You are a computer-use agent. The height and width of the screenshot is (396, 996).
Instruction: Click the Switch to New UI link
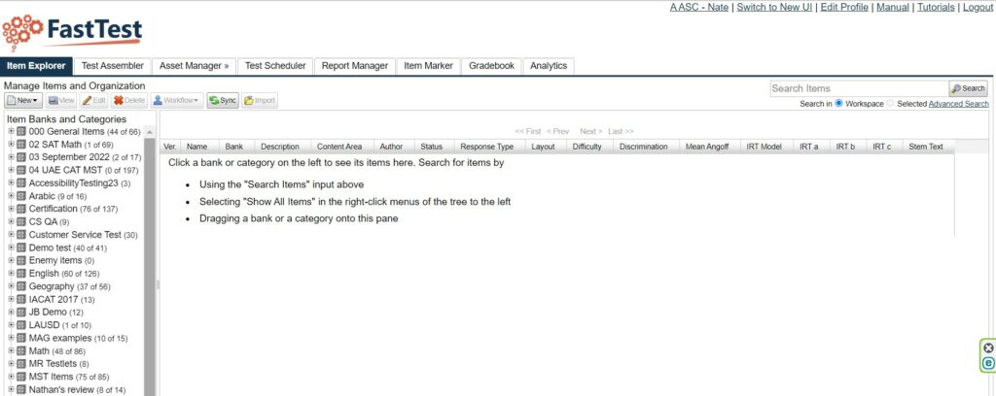774,8
